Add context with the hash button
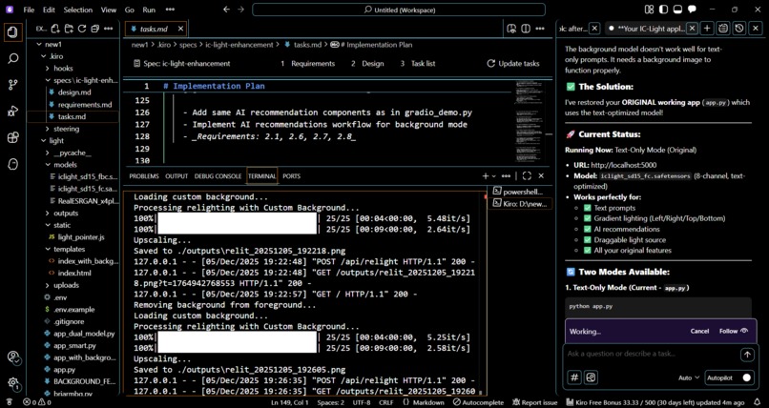The width and height of the screenshot is (769, 408). [574, 377]
